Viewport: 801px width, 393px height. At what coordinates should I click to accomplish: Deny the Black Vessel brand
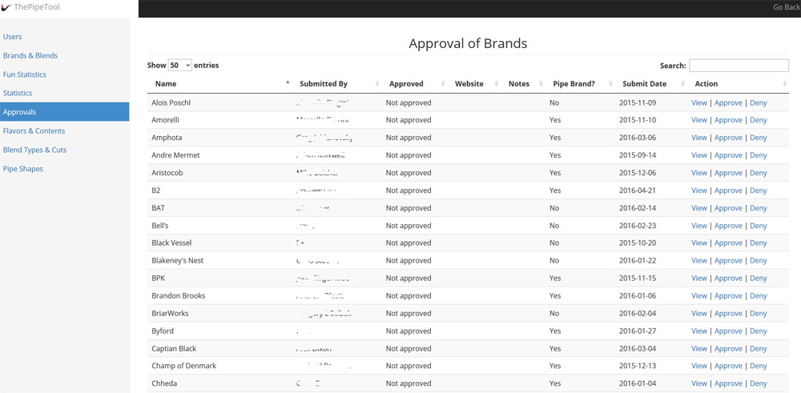pyautogui.click(x=758, y=243)
